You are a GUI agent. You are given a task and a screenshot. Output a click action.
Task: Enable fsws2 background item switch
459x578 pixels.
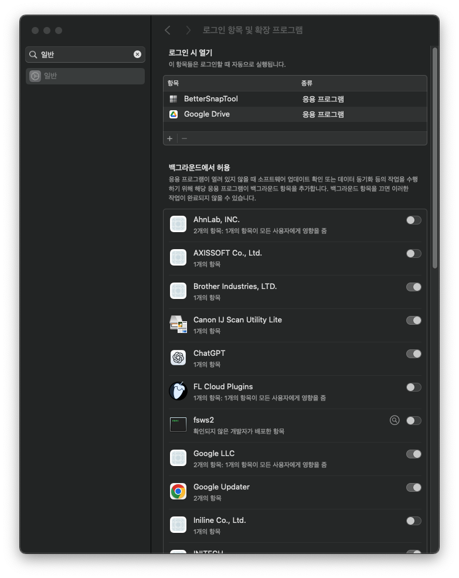click(x=414, y=420)
